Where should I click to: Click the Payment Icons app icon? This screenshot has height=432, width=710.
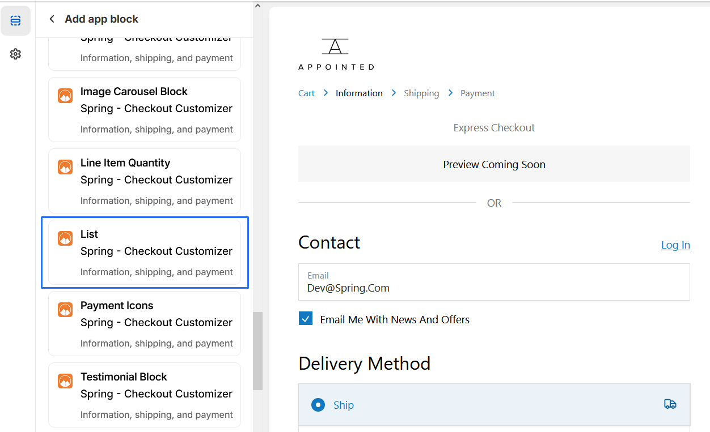pos(65,310)
